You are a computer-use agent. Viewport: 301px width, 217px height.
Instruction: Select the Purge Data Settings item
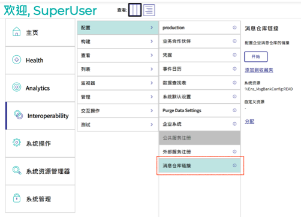point(200,110)
